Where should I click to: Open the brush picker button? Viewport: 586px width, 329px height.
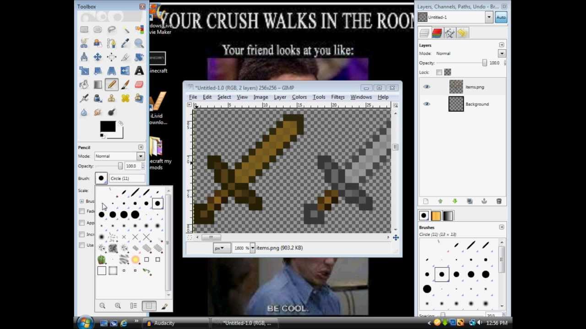click(101, 178)
